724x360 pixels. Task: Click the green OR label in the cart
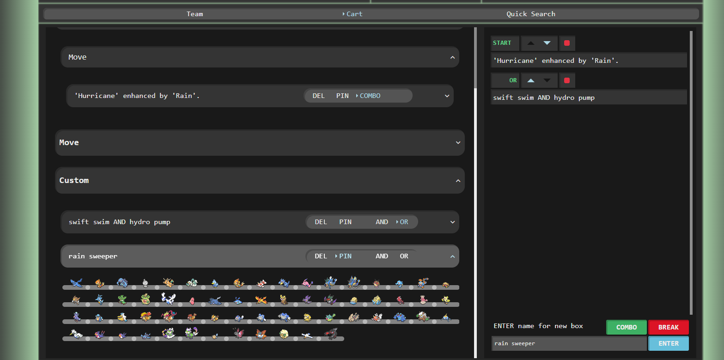point(513,80)
